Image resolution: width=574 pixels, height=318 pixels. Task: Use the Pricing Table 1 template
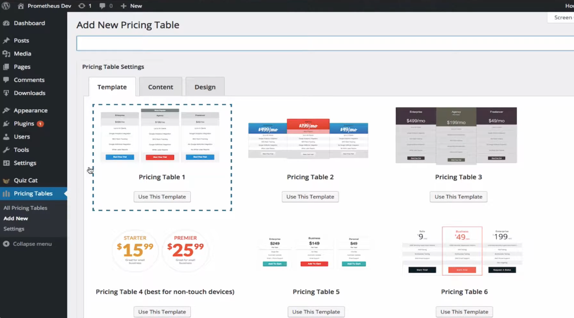click(162, 197)
